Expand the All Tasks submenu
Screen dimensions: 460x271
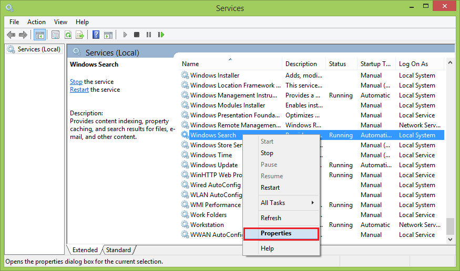(281, 203)
